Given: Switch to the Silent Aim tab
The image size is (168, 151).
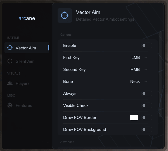Looking at the screenshot, I should [x=25, y=61].
